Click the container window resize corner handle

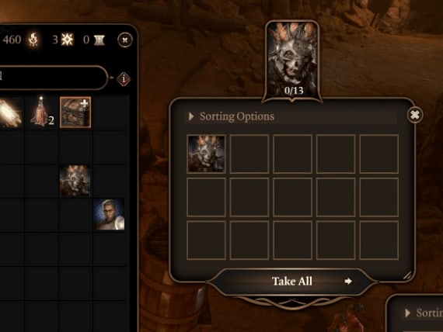[407, 275]
